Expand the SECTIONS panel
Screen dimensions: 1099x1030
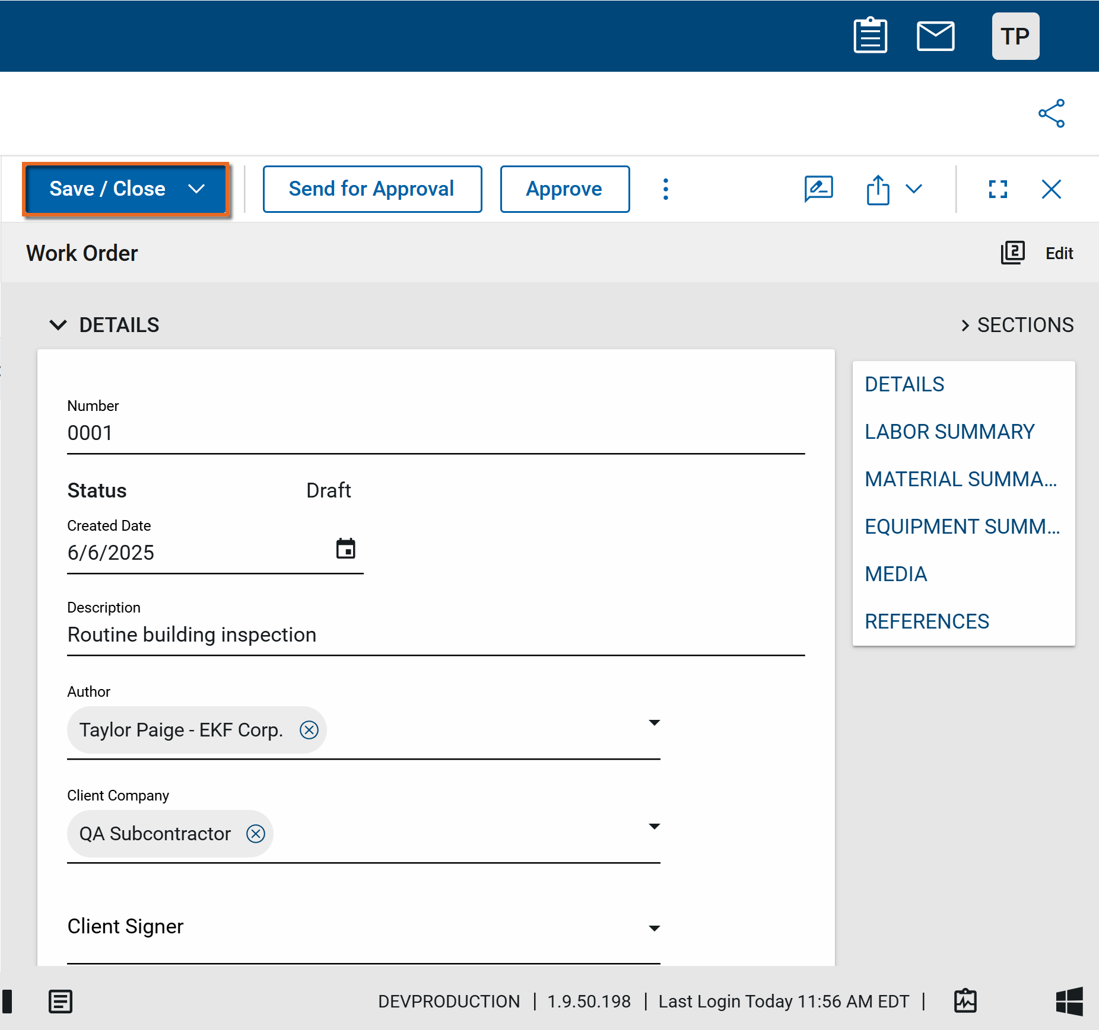1017,325
